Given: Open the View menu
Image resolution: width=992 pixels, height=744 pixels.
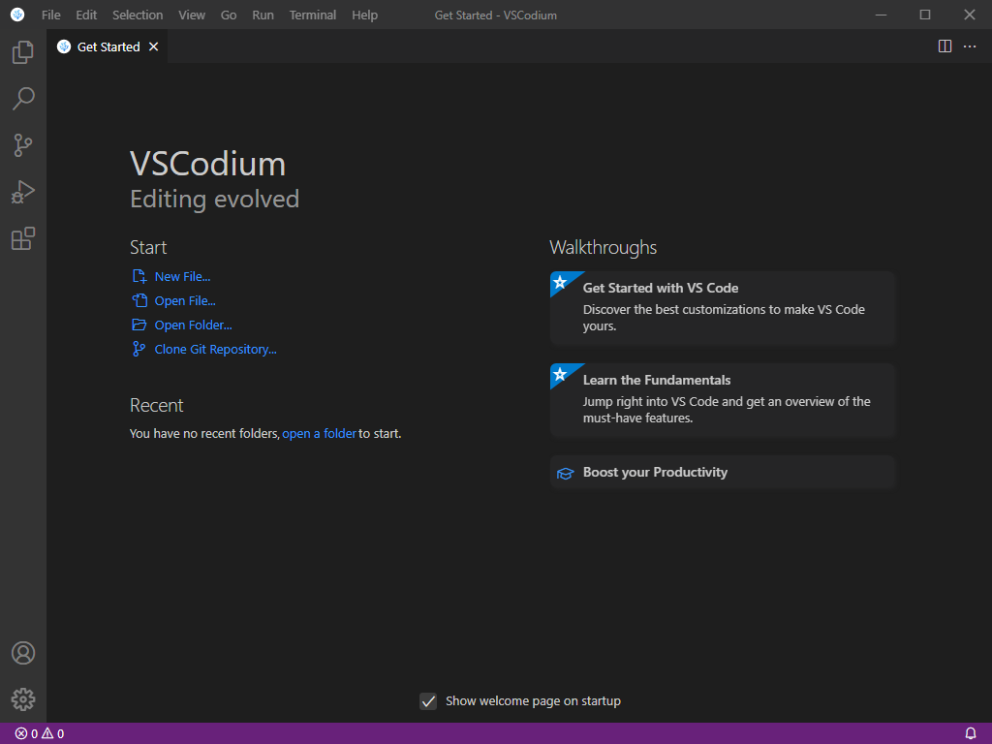Looking at the screenshot, I should point(192,15).
